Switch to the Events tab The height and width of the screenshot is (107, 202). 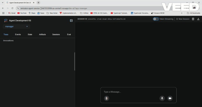click(18, 34)
